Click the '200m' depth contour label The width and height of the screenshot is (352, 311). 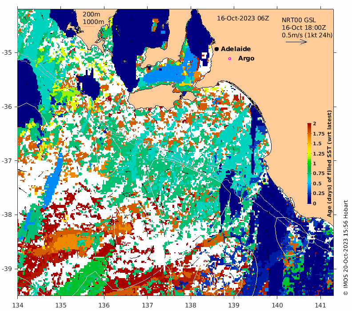[92, 14]
